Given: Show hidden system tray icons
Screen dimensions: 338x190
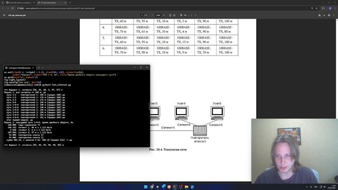Looking at the screenshot, I should coord(306,187).
